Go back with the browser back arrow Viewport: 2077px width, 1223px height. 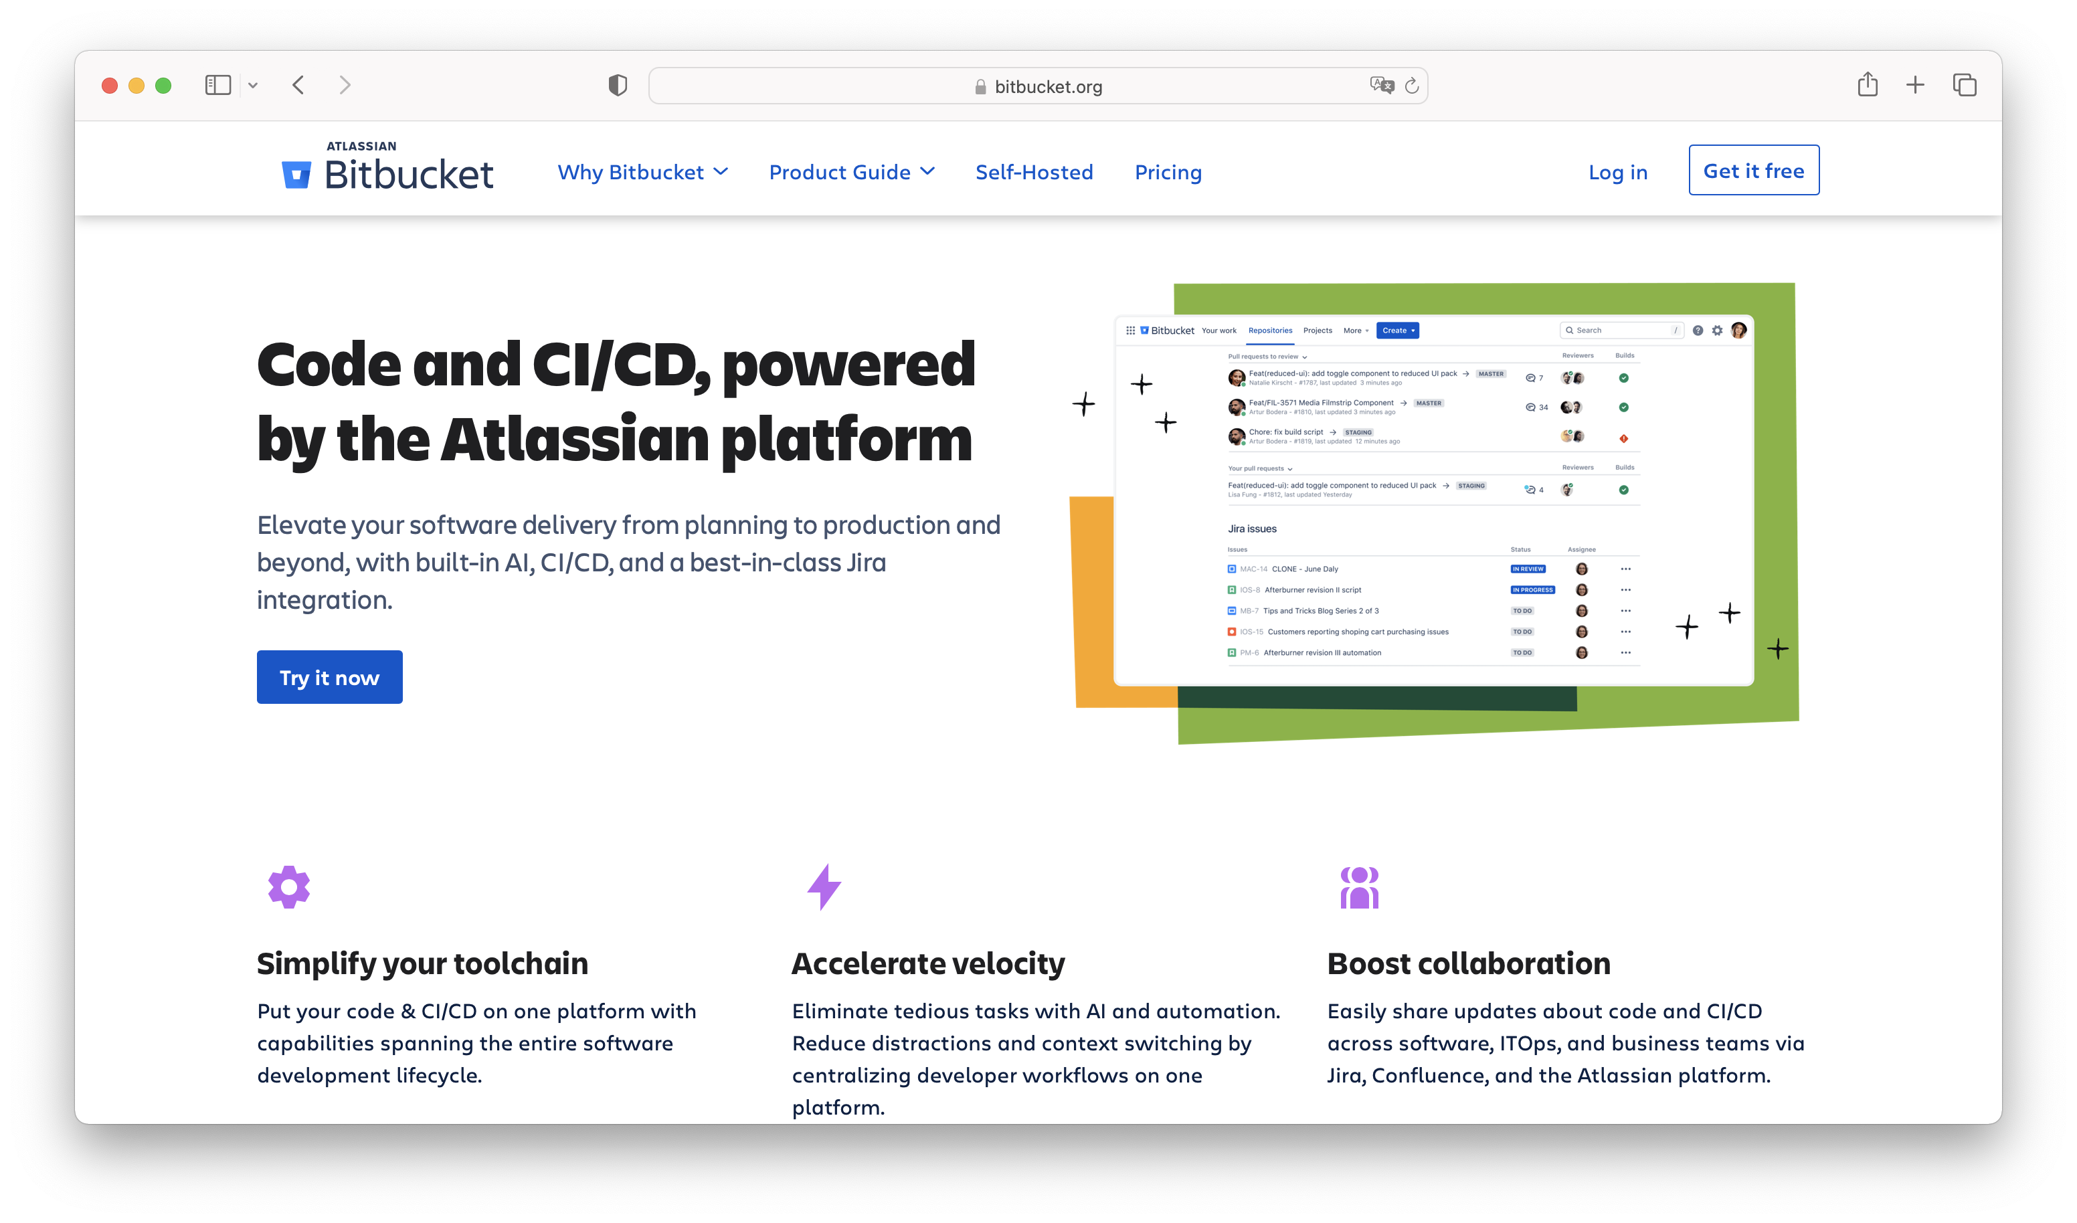(298, 85)
